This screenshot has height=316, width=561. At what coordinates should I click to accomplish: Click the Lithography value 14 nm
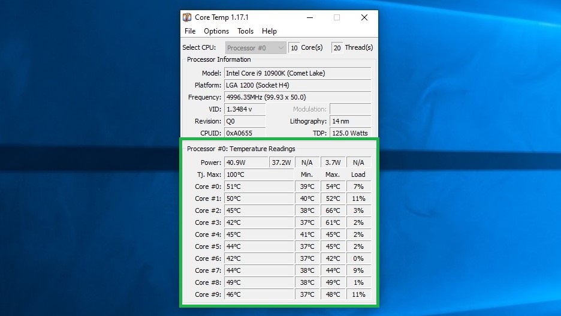click(350, 121)
